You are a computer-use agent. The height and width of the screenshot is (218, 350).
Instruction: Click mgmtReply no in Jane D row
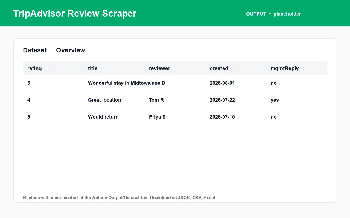[x=274, y=83]
